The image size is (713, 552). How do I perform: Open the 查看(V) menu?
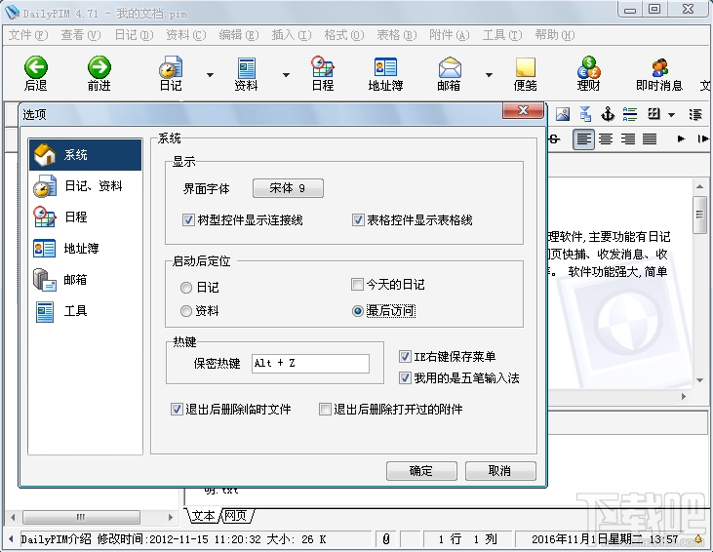(x=81, y=35)
